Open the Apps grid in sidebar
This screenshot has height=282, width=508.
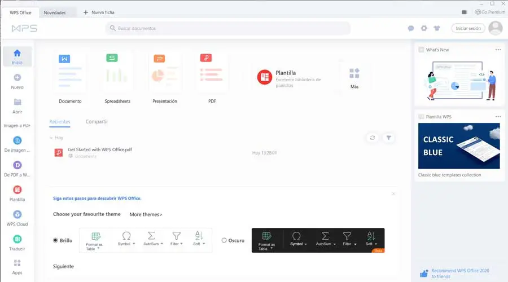click(17, 267)
